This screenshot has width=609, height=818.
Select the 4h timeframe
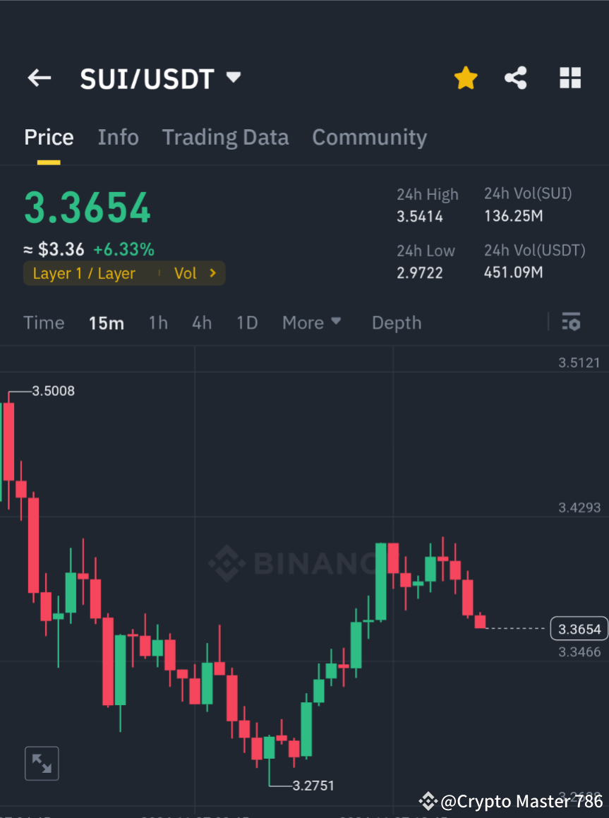(202, 322)
